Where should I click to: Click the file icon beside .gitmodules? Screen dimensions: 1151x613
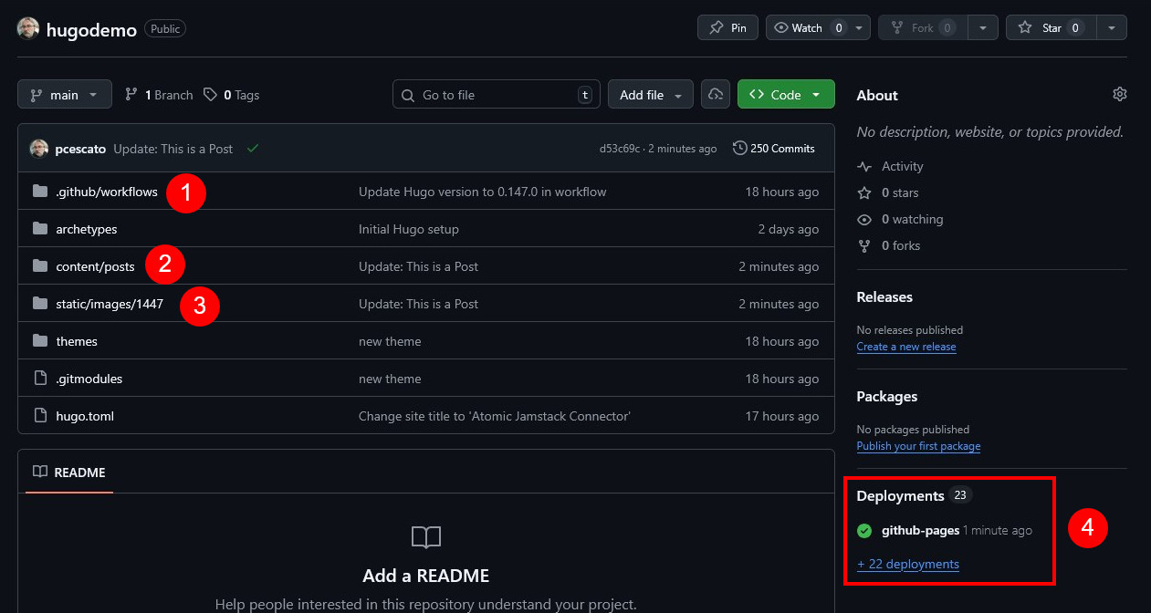coord(39,379)
